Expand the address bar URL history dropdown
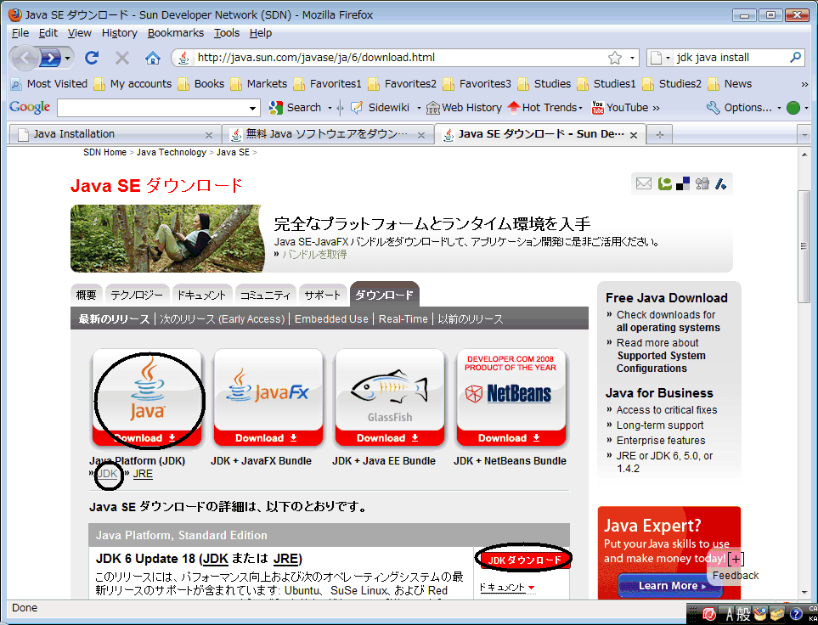Image resolution: width=818 pixels, height=625 pixels. (632, 58)
